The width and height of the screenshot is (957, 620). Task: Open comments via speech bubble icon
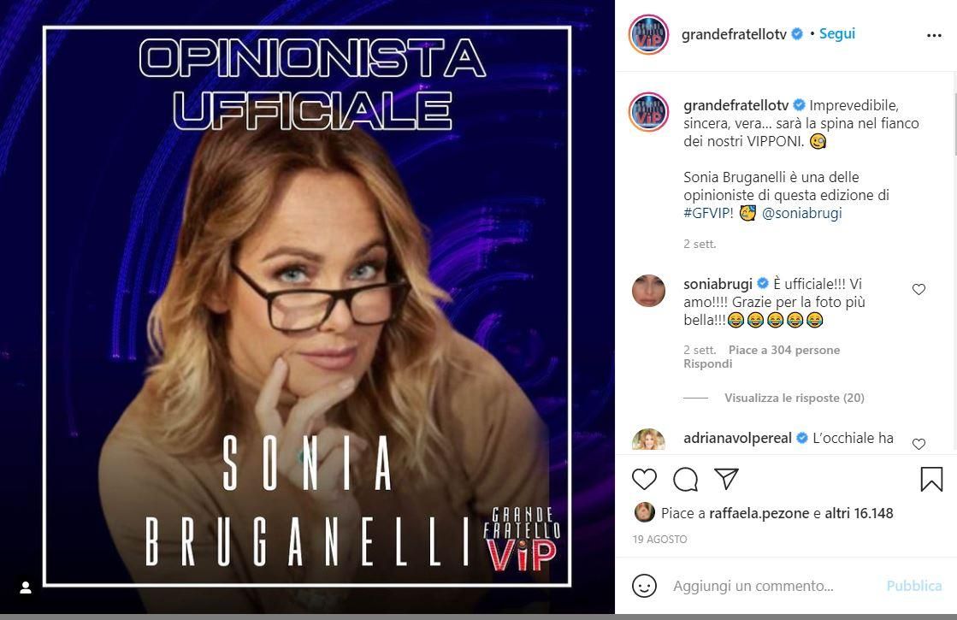click(x=685, y=479)
